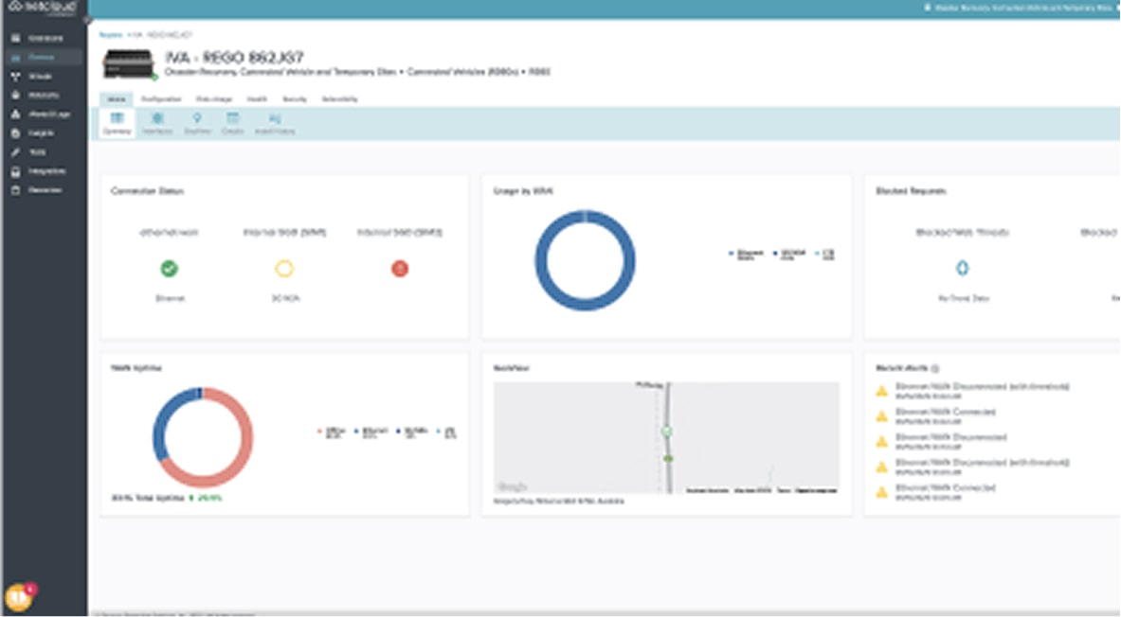
Task: Switch to the Health tab
Action: click(x=256, y=98)
